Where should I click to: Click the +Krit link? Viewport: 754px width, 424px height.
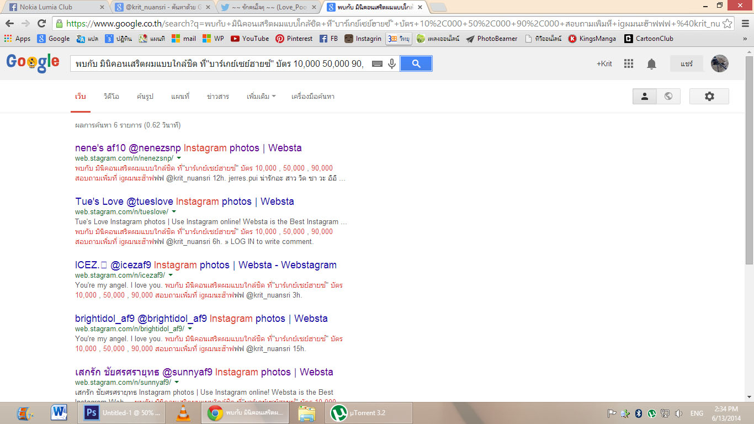[x=604, y=63]
